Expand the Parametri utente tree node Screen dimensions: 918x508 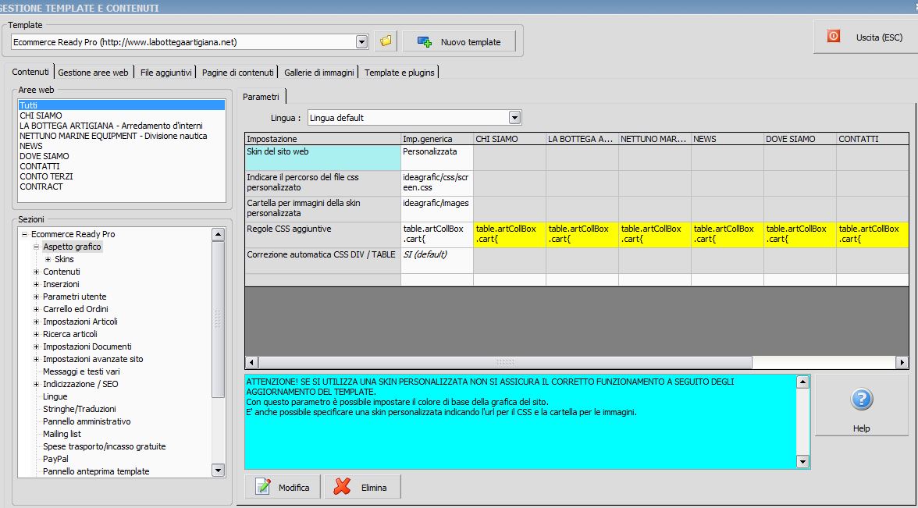click(36, 297)
